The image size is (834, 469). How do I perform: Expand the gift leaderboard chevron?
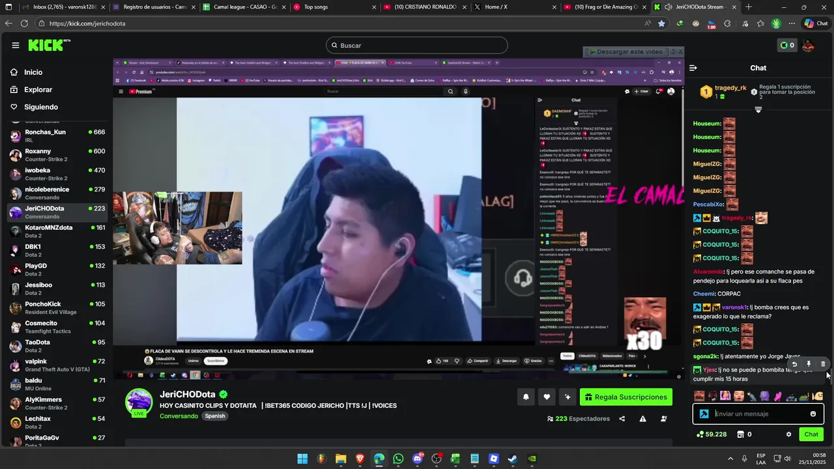[758, 109]
